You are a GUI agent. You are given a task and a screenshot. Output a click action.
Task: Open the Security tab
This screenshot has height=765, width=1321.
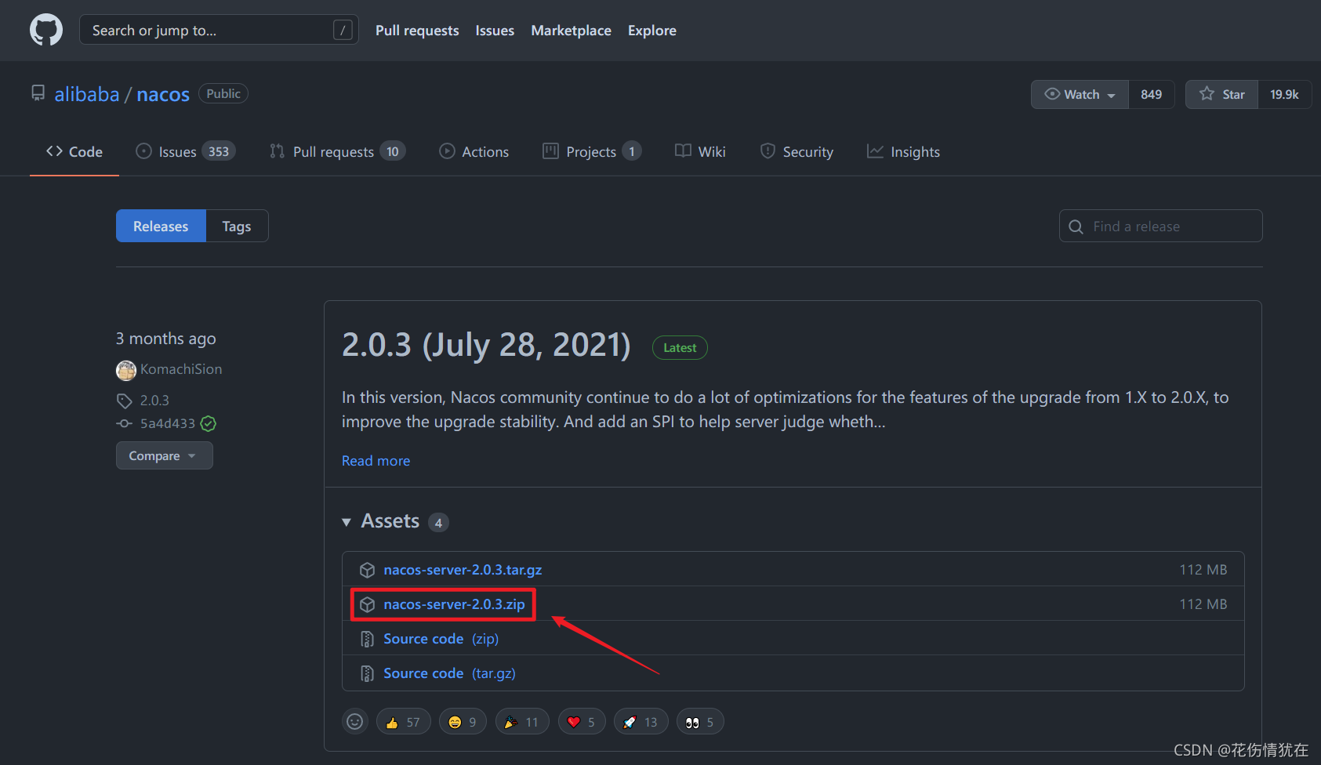(797, 151)
